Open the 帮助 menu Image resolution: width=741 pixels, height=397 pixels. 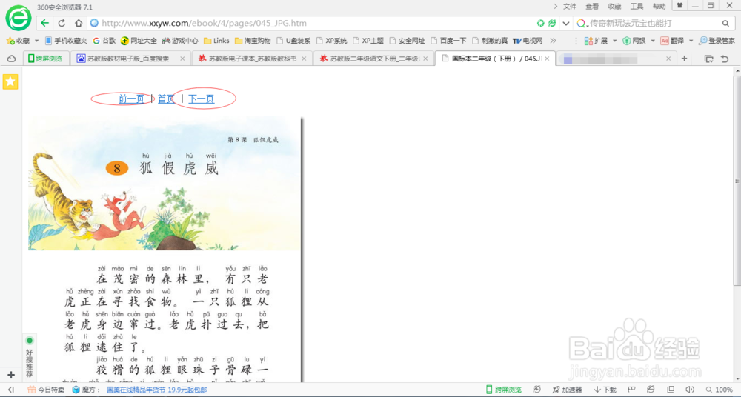[x=659, y=6]
